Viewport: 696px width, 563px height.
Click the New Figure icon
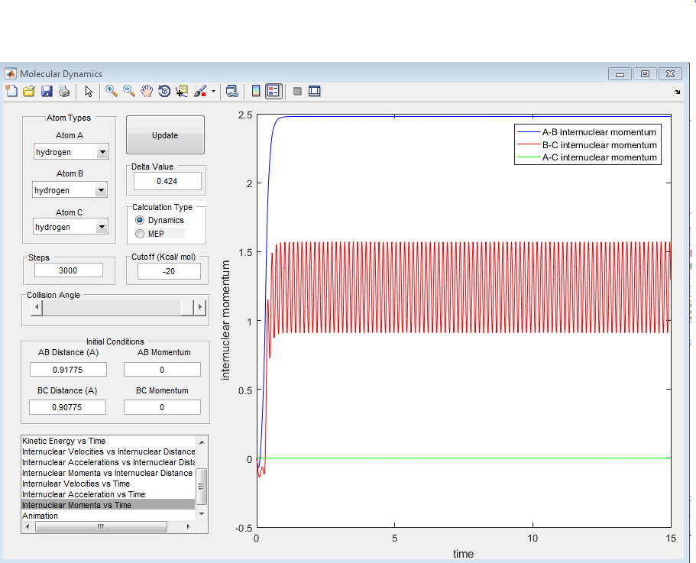(x=11, y=92)
